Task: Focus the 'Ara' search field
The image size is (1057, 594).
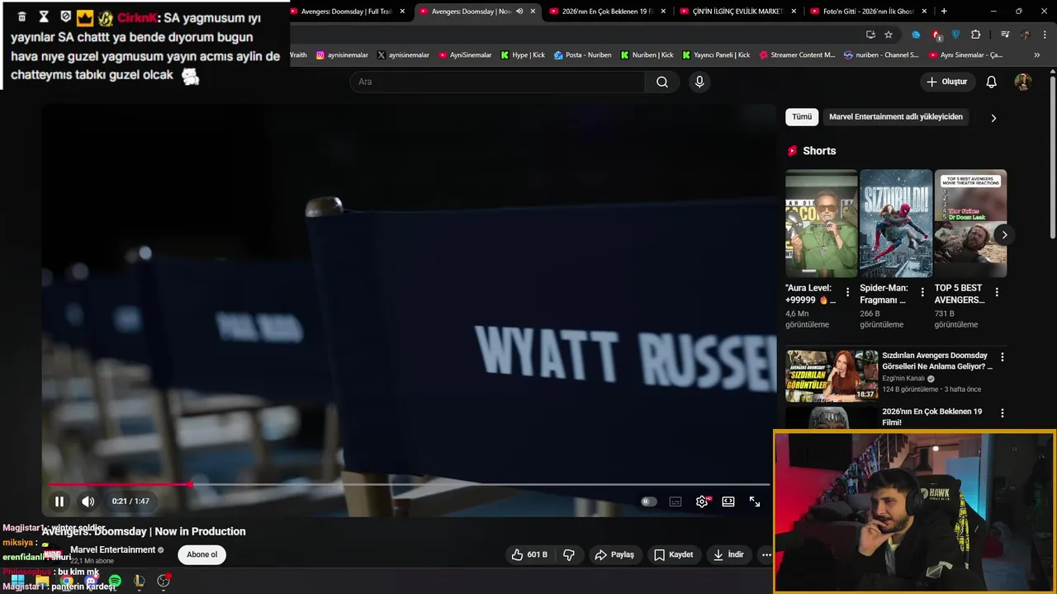Action: [x=497, y=82]
